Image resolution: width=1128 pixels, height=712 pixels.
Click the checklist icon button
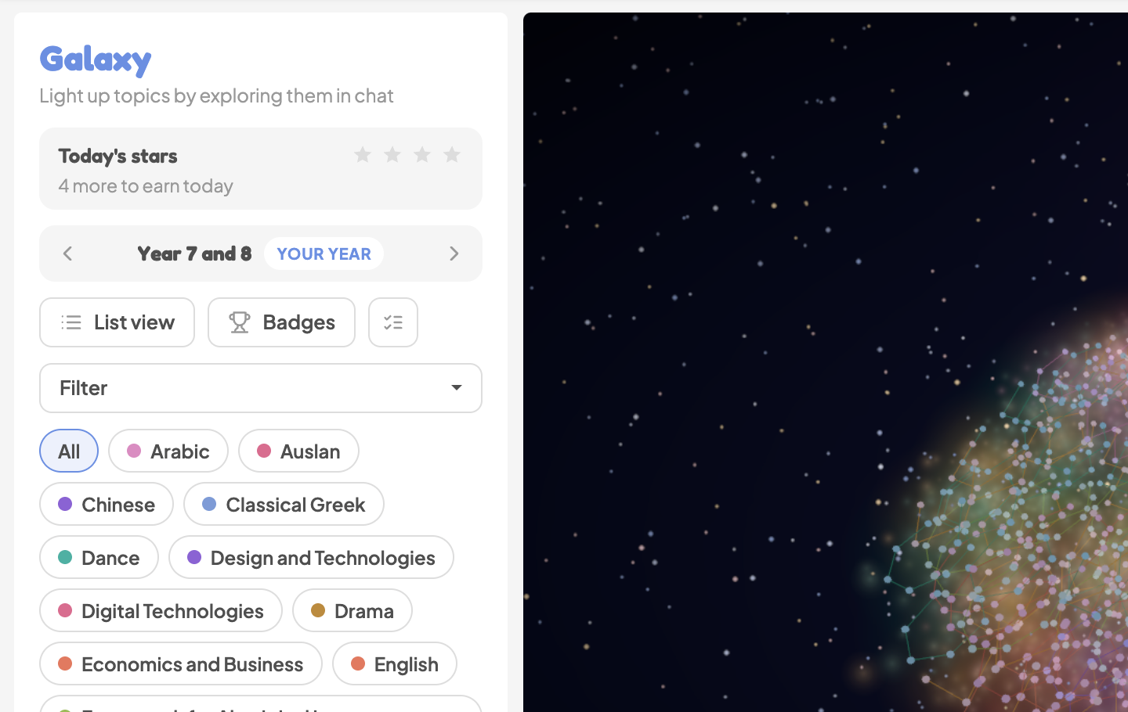point(393,322)
